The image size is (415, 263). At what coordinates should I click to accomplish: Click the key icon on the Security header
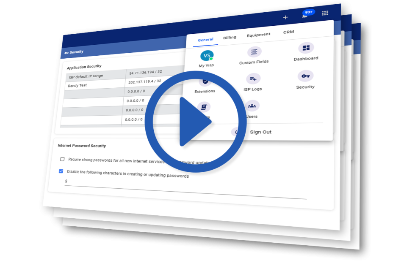click(67, 52)
